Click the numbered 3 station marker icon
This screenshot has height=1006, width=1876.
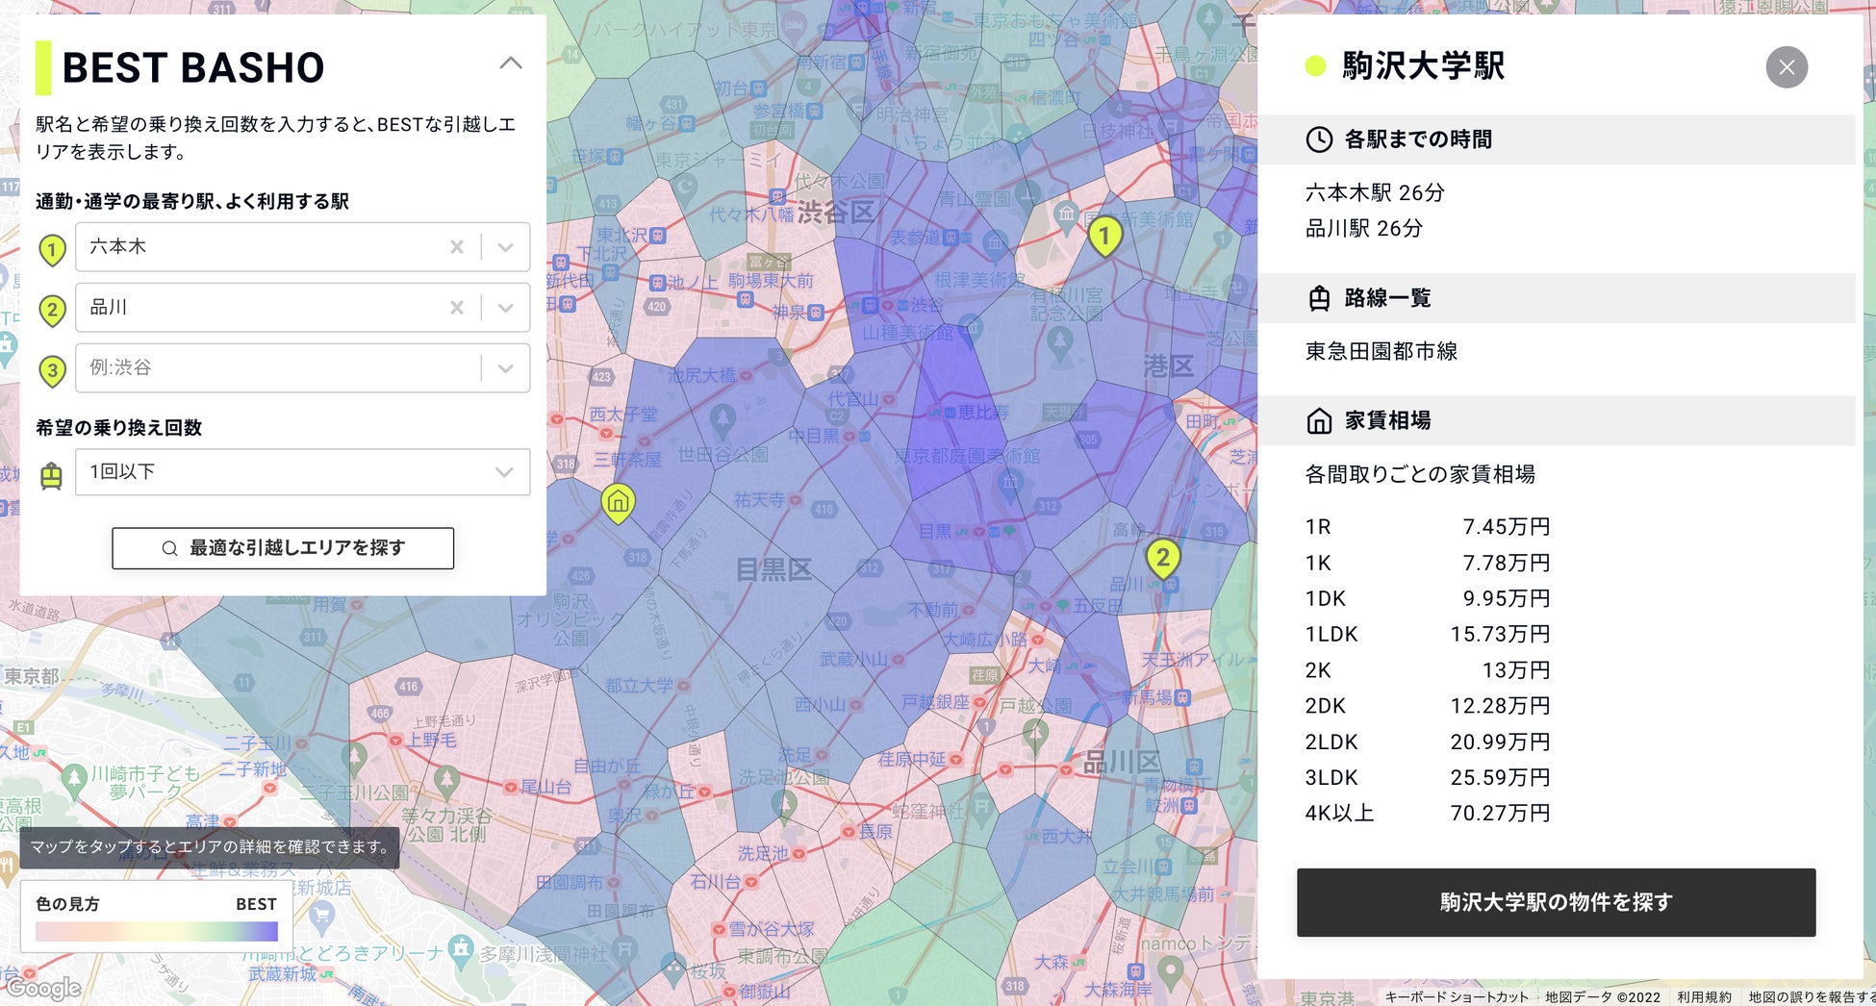[x=52, y=370]
